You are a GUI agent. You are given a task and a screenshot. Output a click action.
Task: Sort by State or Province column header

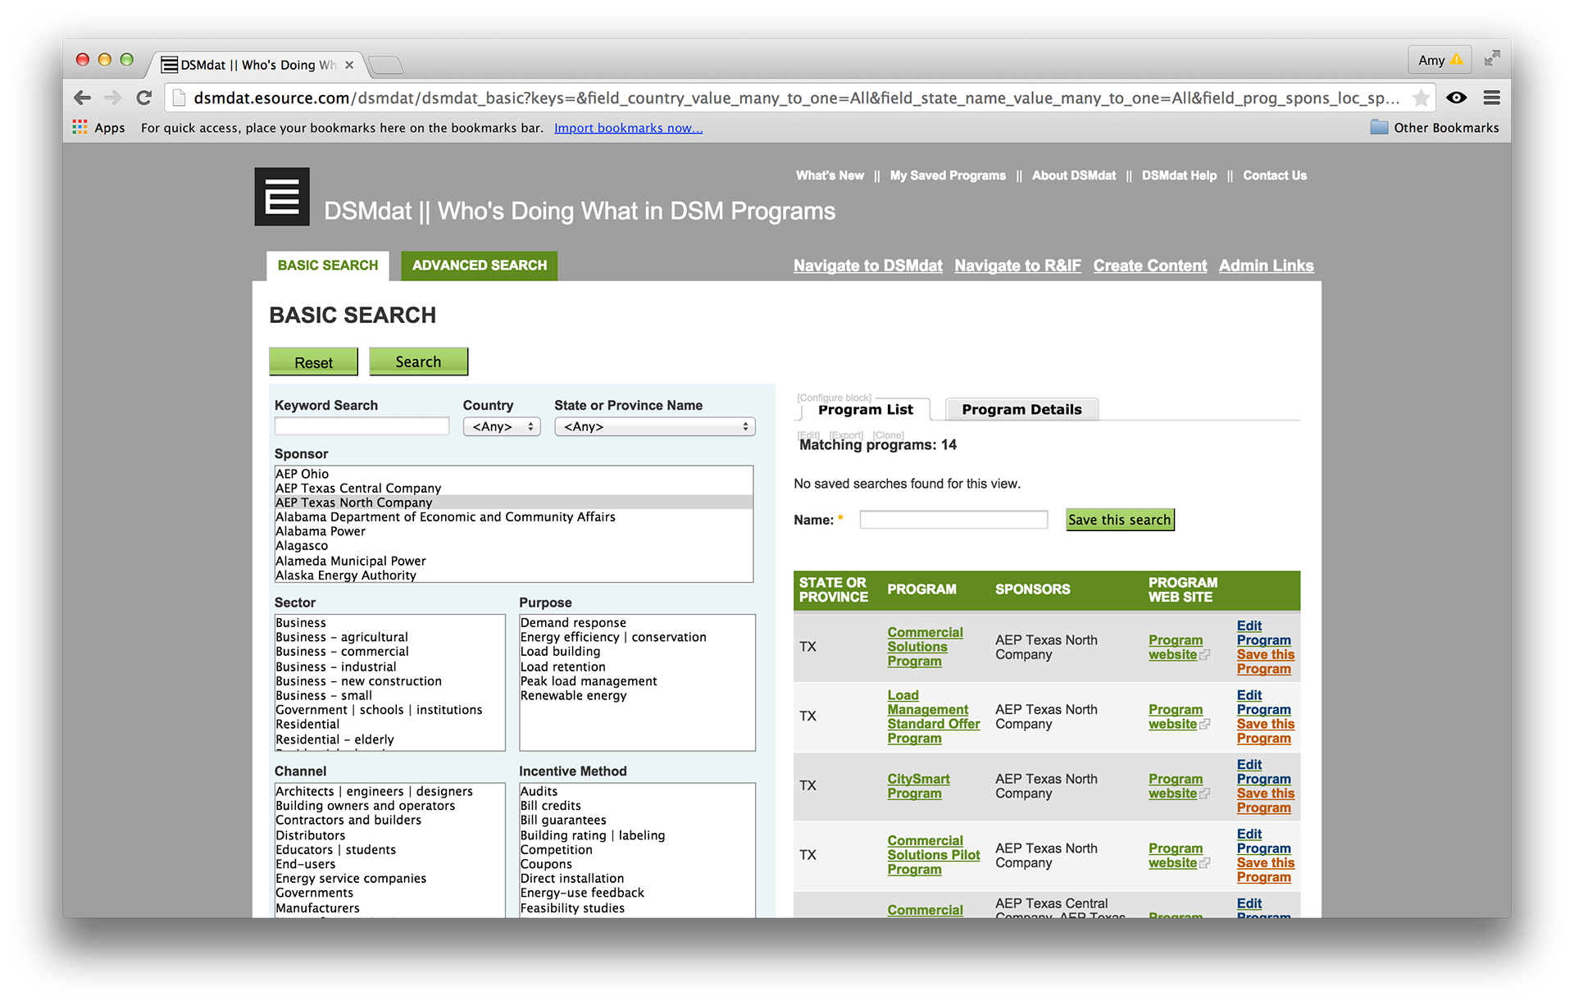833,590
